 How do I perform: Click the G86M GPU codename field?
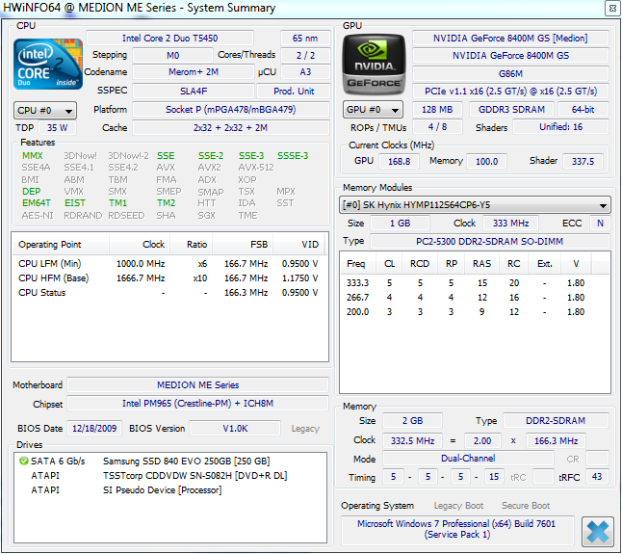tap(510, 74)
